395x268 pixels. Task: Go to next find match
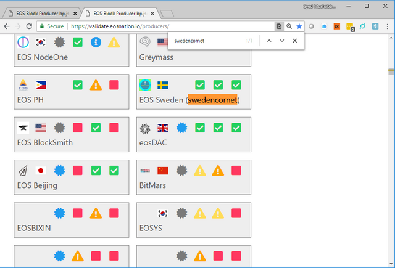282,41
